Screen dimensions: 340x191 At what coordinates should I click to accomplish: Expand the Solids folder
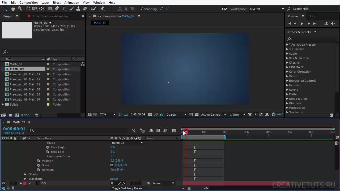[x=3, y=105]
